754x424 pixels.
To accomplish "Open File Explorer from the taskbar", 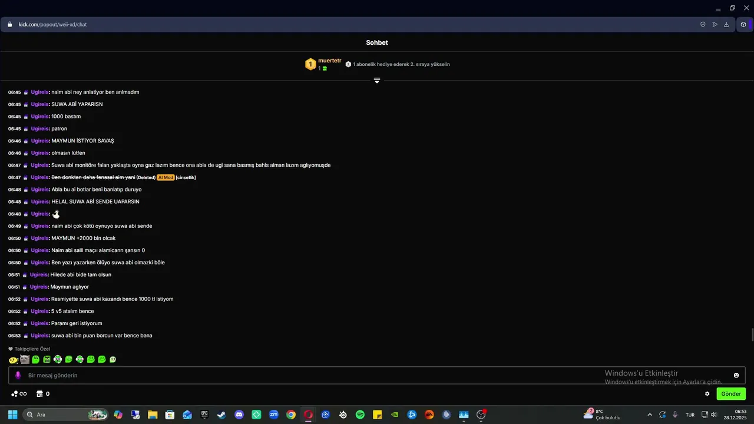I will tap(153, 415).
